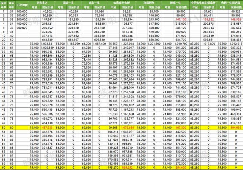Click cash value cell 681,397
Image resolution: width=243 pixels, height=170 pixels.
tap(74, 40)
